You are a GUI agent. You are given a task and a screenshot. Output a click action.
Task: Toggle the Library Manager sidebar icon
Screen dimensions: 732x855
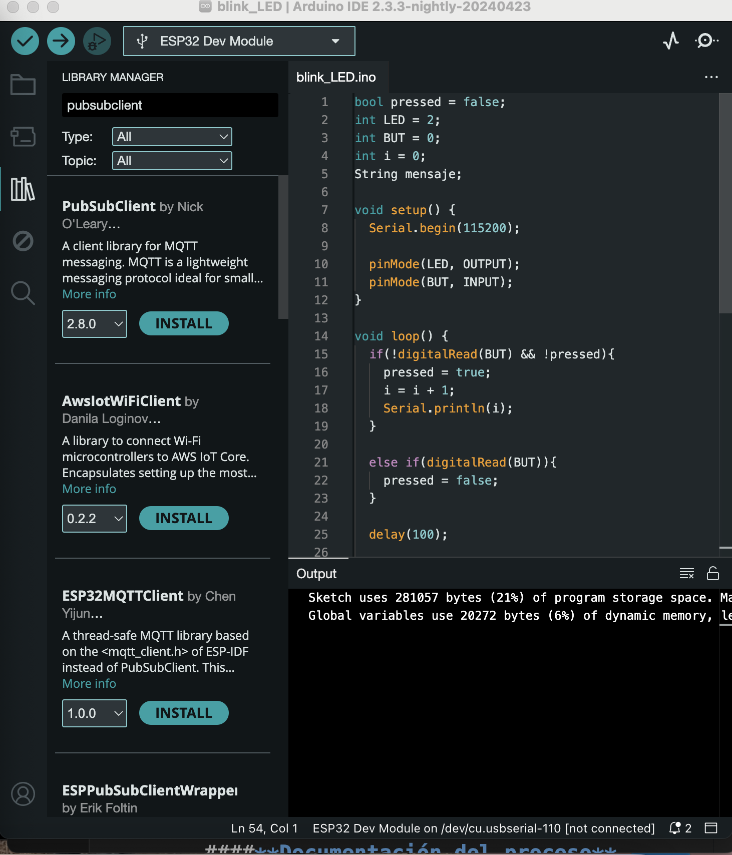(x=23, y=189)
